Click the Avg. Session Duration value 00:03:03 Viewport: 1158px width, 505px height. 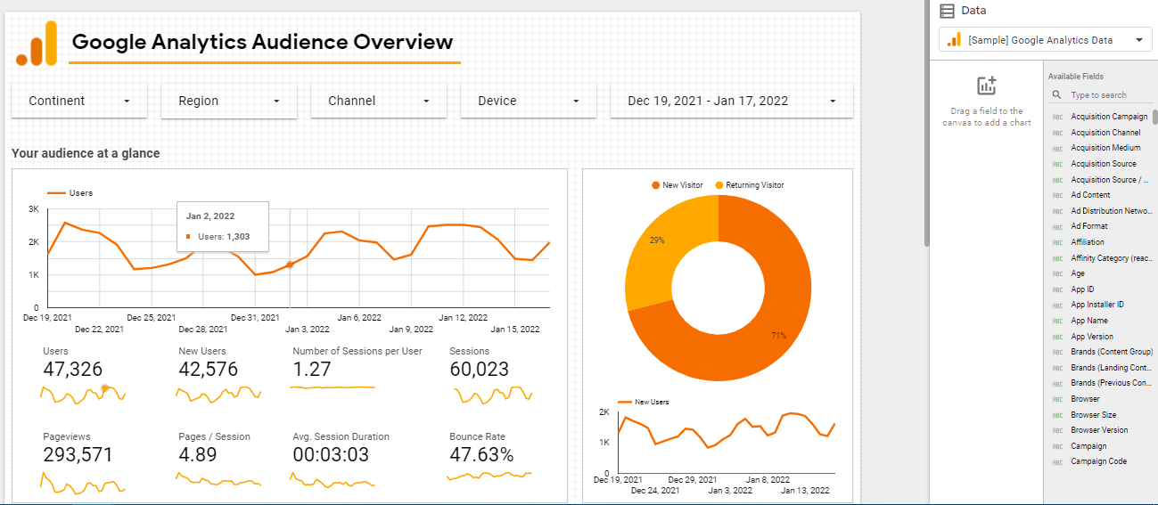pos(331,455)
